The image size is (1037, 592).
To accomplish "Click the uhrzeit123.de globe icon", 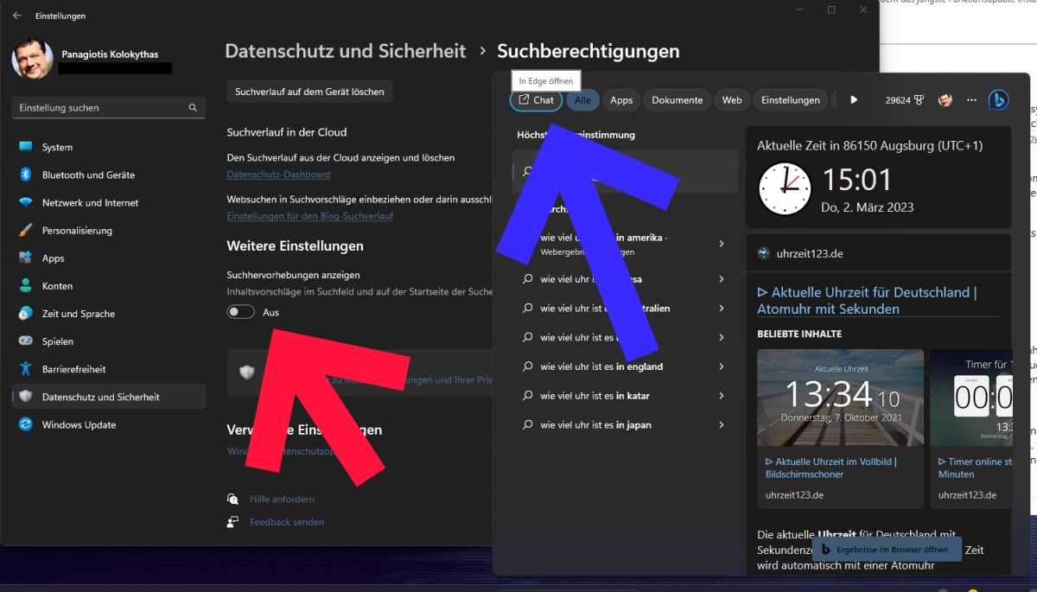I will pyautogui.click(x=764, y=253).
